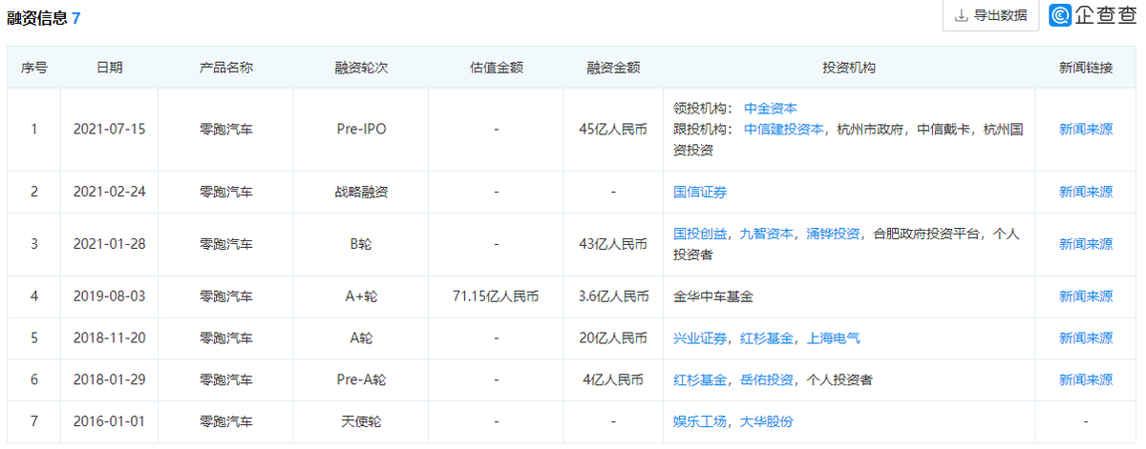
Task: Open 大华股份 investor link
Action: pyautogui.click(x=767, y=421)
